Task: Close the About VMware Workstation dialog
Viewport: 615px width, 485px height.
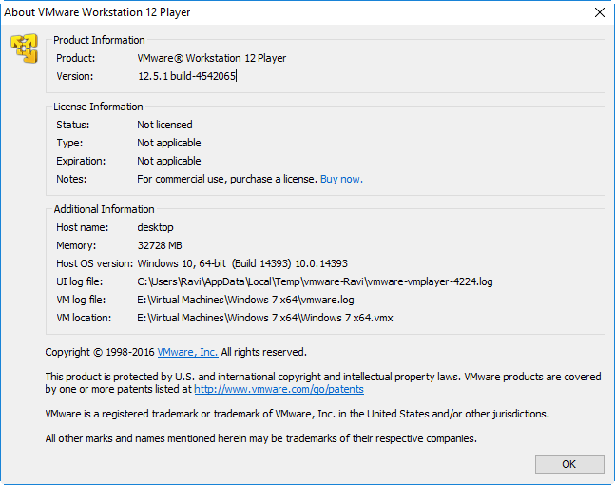Action: [x=599, y=12]
